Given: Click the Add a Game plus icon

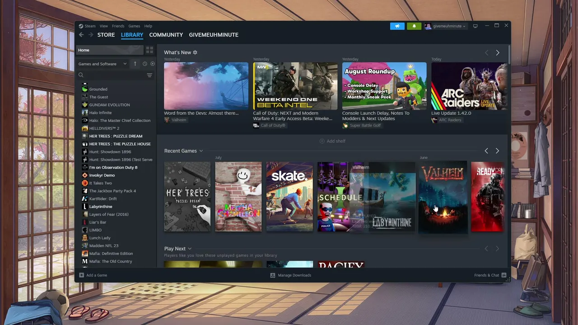Looking at the screenshot, I should [x=81, y=275].
